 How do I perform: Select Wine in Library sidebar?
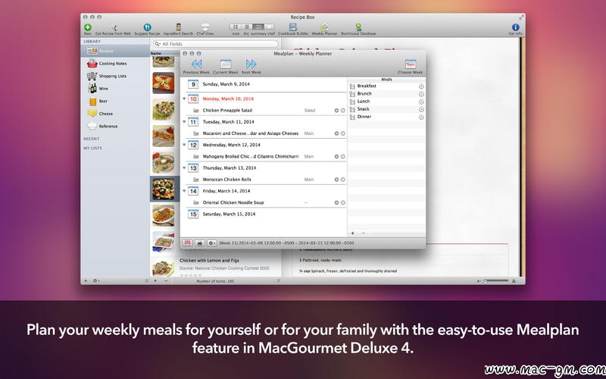(x=115, y=89)
